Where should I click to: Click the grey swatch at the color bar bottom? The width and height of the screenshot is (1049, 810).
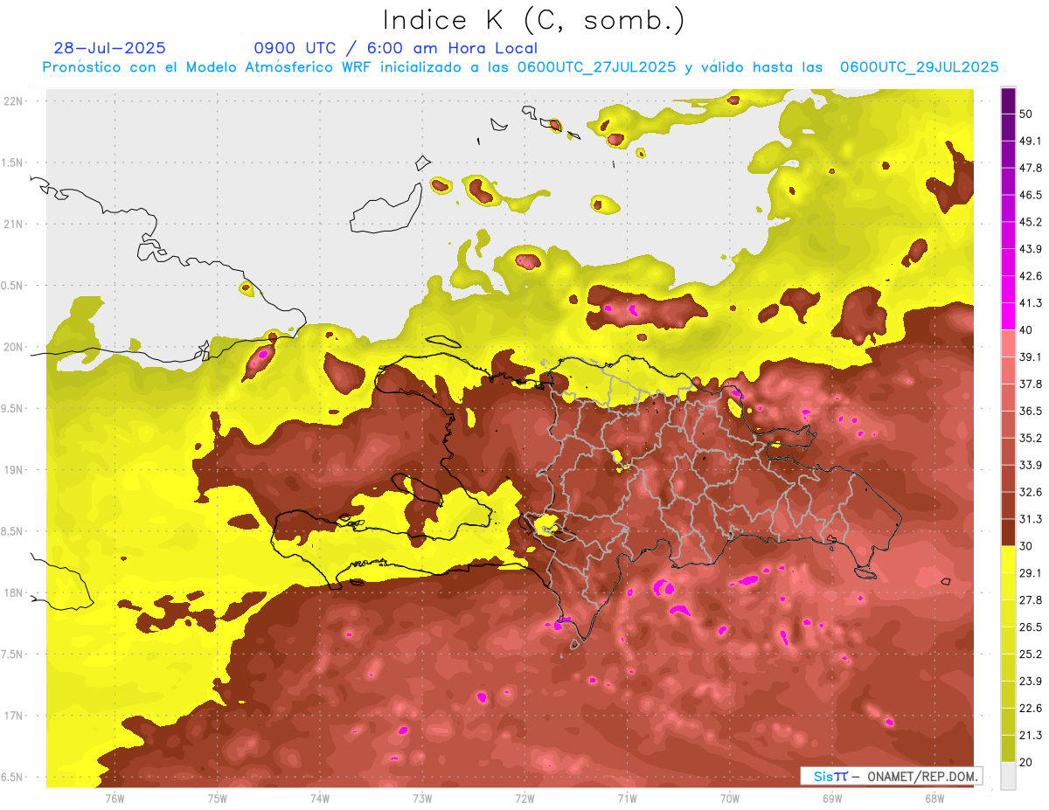click(1008, 776)
